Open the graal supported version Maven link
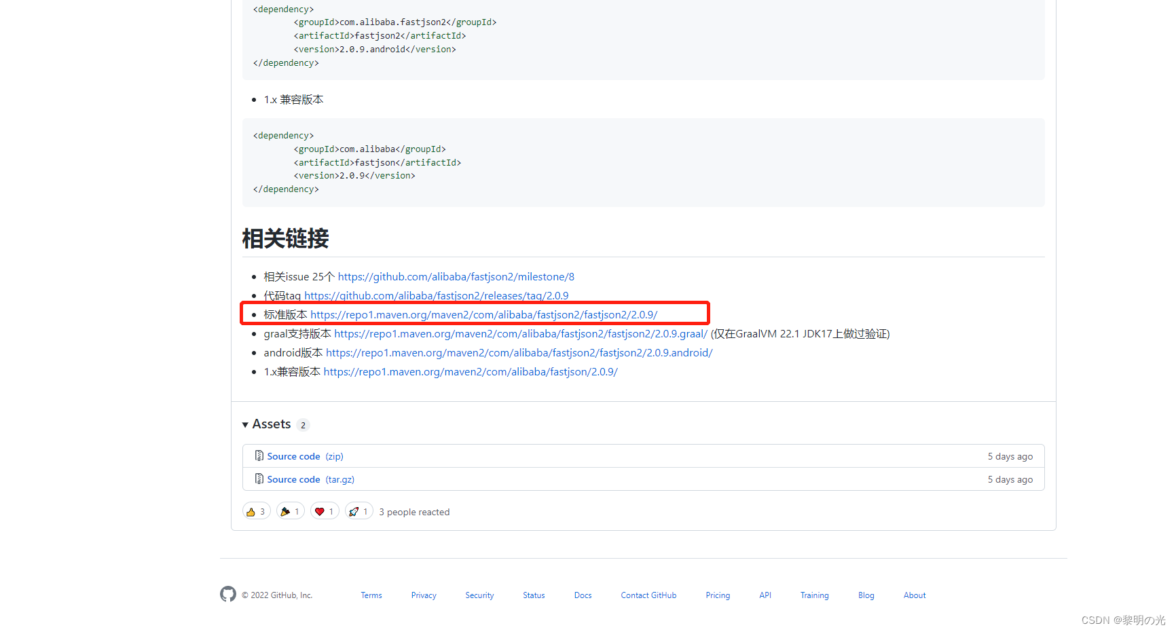The image size is (1176, 632). (520, 333)
